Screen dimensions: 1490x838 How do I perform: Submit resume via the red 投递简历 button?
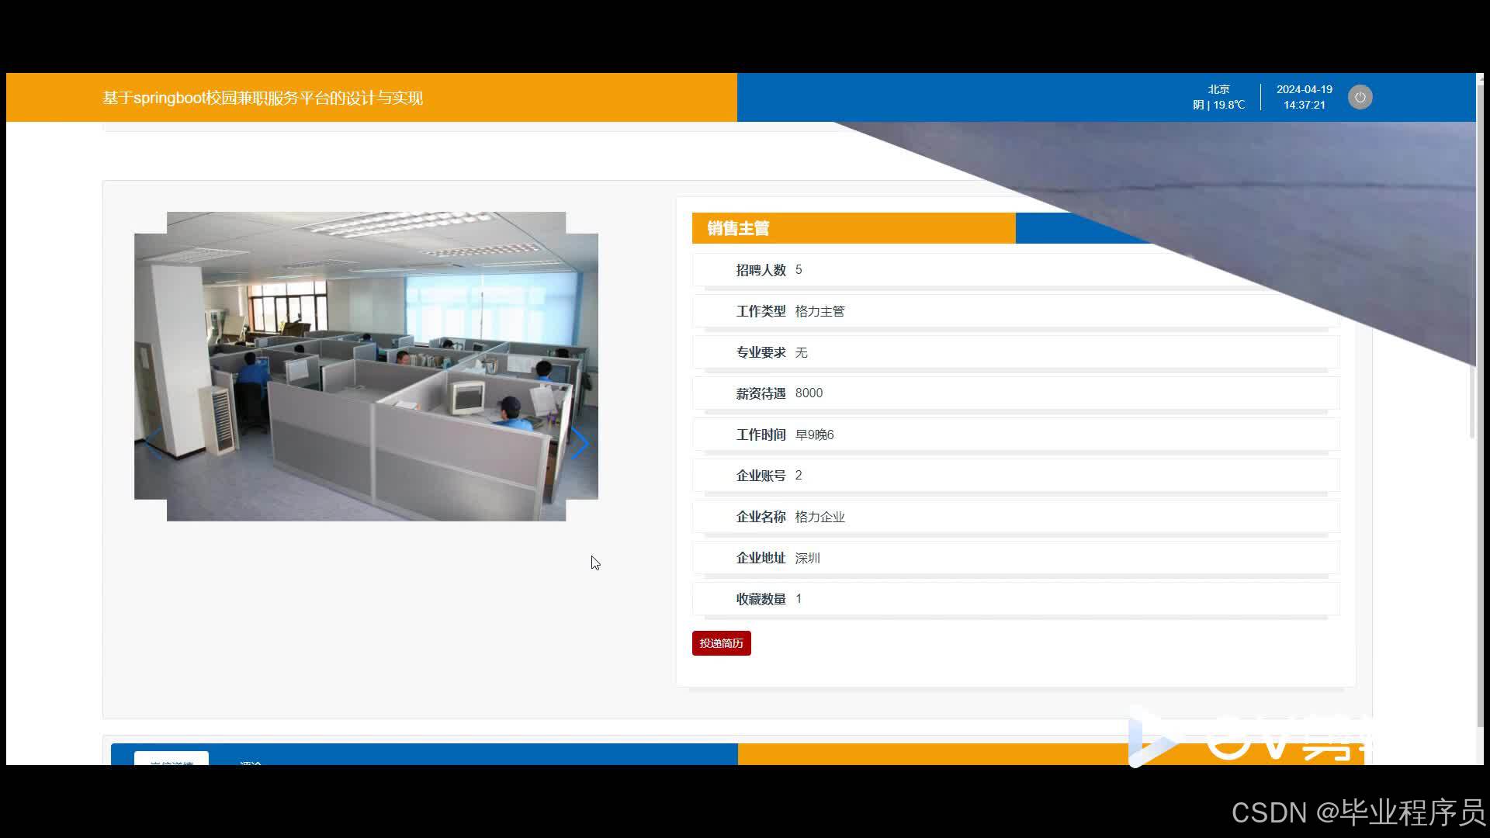point(721,643)
